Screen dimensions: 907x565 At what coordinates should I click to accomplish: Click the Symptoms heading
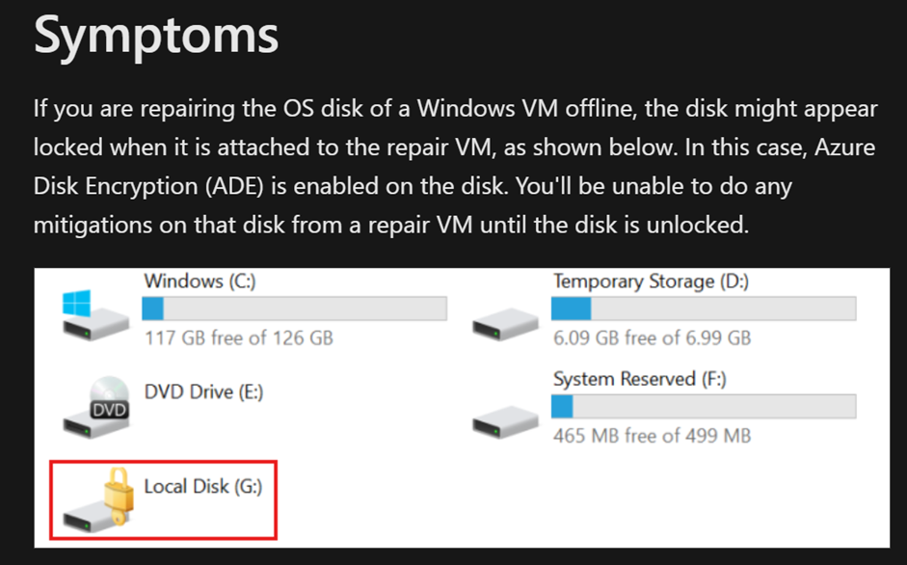154,35
